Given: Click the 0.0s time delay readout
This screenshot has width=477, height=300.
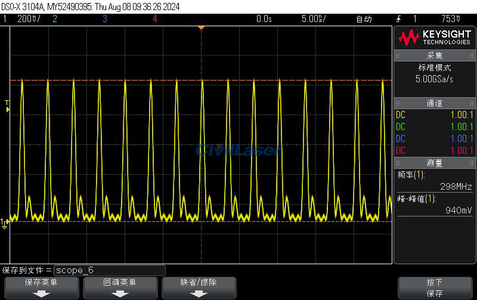Looking at the screenshot, I should click(264, 19).
